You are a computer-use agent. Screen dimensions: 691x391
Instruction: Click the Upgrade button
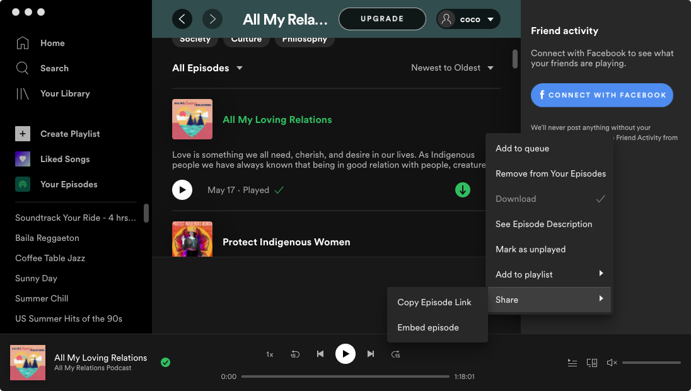[x=382, y=19]
